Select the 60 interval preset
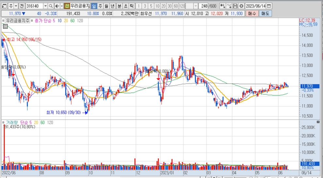This screenshot has width=323, height=178. tap(176, 6)
